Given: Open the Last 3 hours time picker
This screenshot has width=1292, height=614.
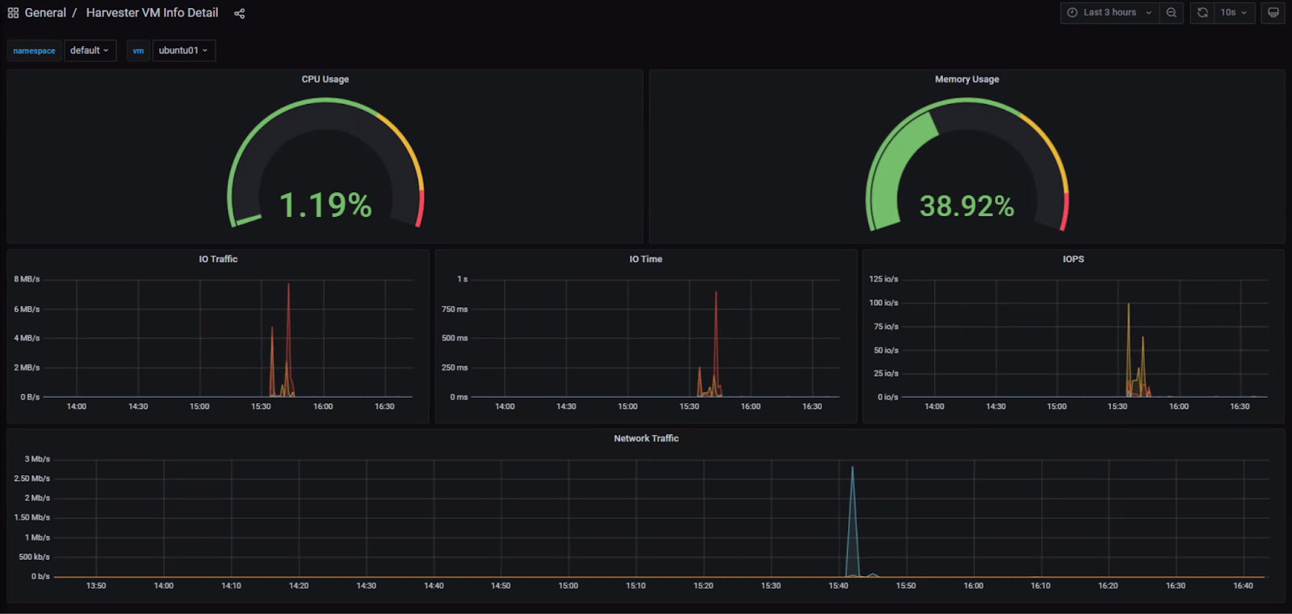Looking at the screenshot, I should pos(1110,13).
